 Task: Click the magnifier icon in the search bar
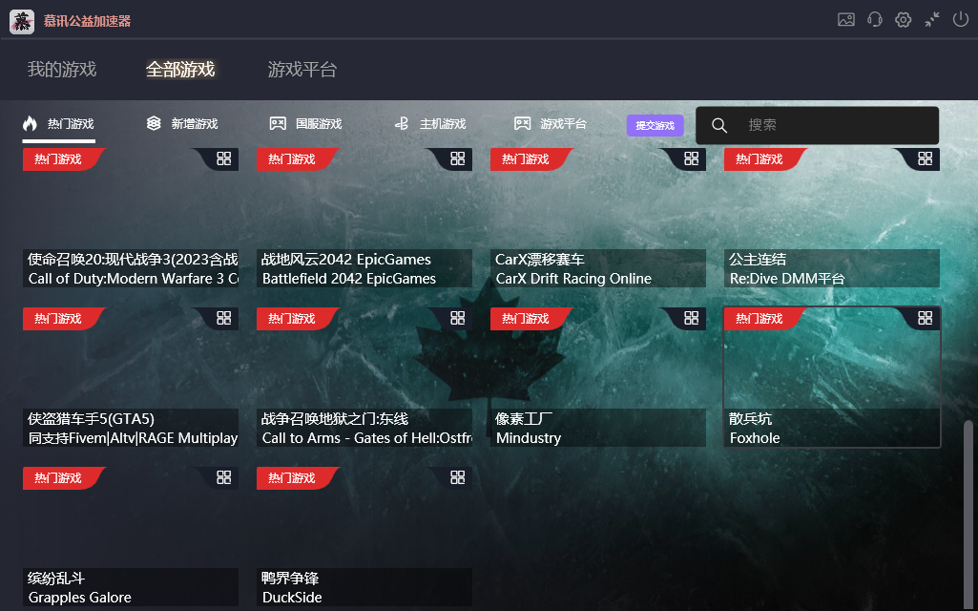pos(718,125)
